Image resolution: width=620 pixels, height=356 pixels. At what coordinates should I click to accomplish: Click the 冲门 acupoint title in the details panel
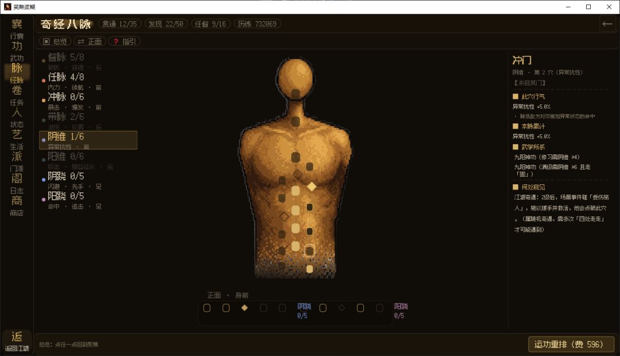[522, 60]
